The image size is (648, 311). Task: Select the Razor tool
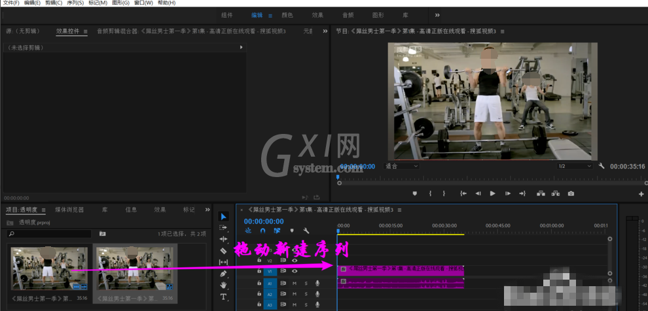[x=223, y=250]
